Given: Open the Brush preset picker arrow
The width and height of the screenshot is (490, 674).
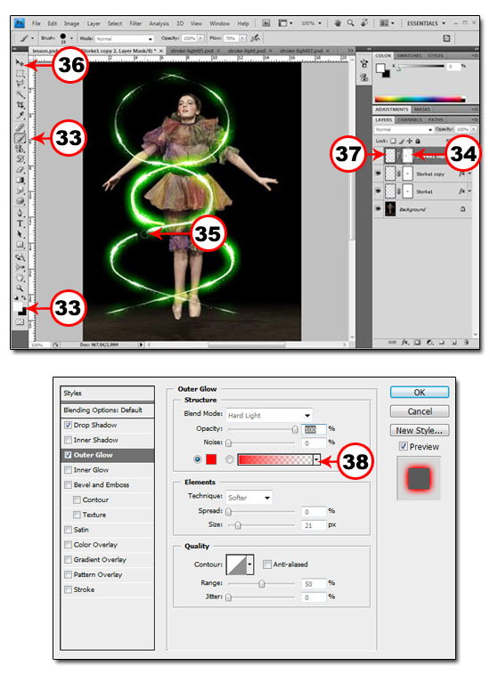Looking at the screenshot, I should click(x=71, y=38).
